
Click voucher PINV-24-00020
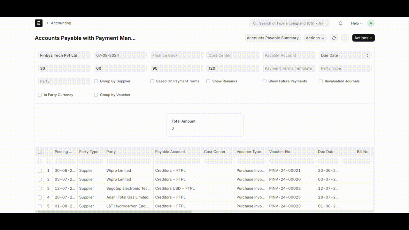click(285, 180)
